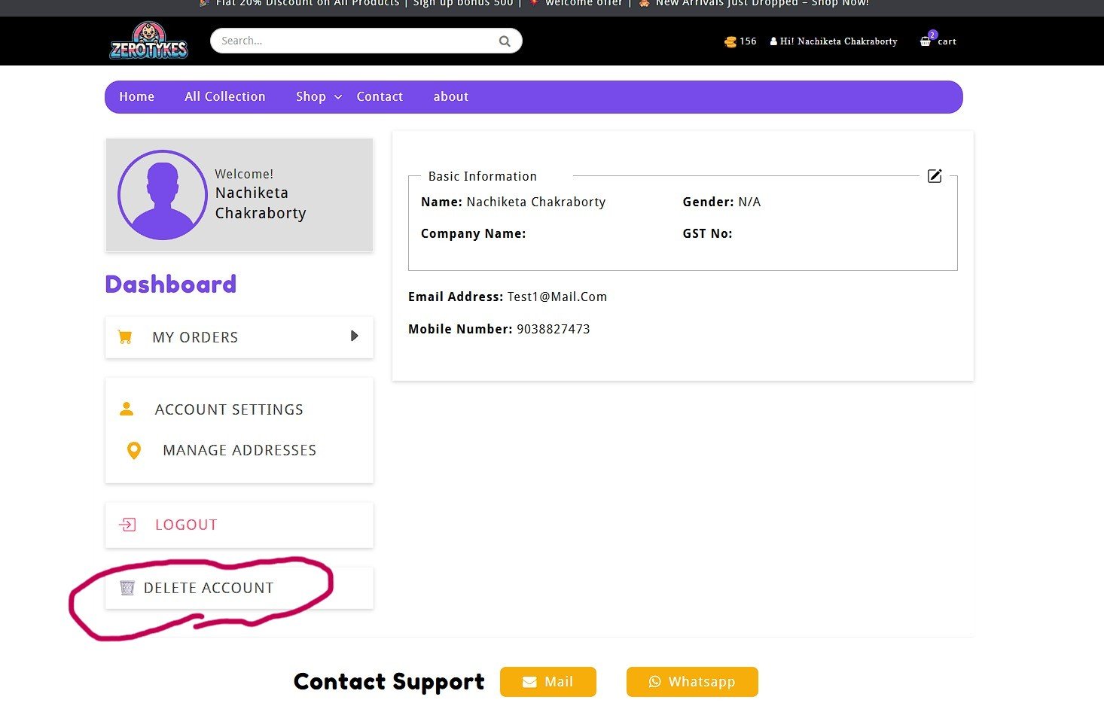Click the shopping cart icon beside MY ORDERS
Viewport: 1104px width, 706px height.
(x=125, y=336)
